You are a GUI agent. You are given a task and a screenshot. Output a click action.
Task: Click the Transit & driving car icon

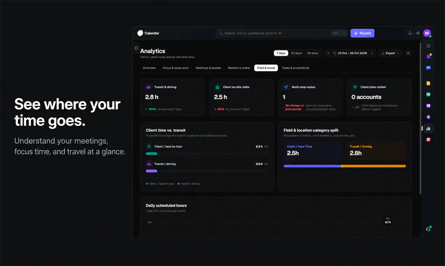149,87
